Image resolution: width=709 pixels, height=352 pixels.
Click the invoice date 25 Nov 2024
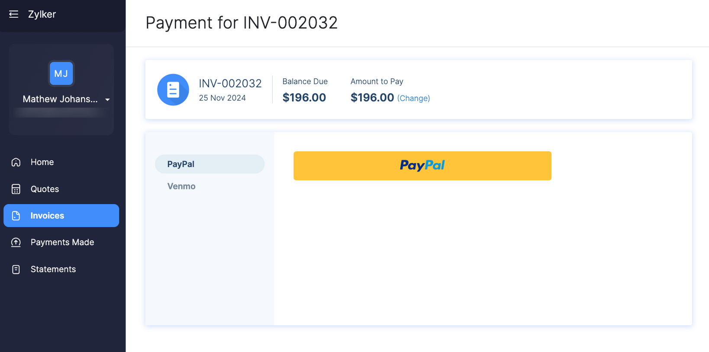coord(222,98)
